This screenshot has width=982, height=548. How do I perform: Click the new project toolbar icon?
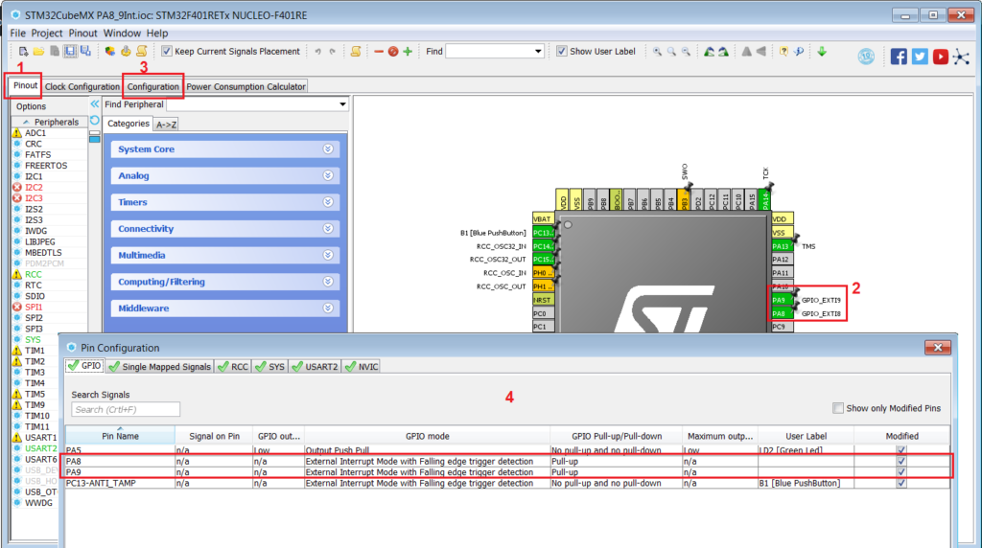pos(23,52)
